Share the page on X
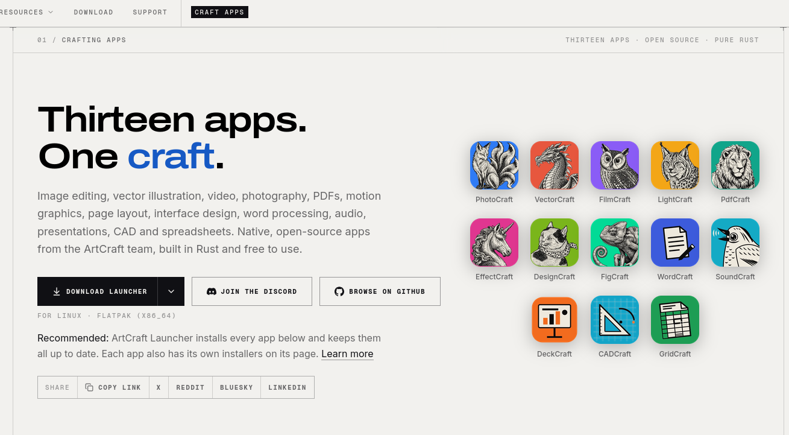This screenshot has height=435, width=789. click(159, 387)
